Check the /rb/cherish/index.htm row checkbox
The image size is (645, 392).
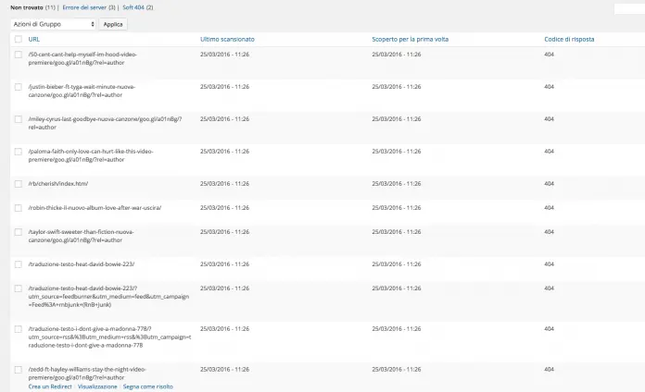coord(19,183)
